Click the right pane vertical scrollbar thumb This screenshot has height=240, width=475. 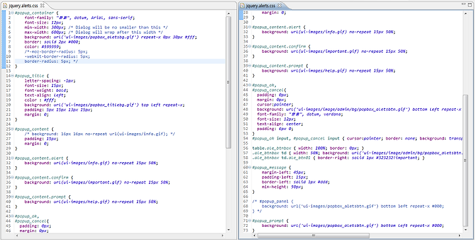[x=466, y=160]
